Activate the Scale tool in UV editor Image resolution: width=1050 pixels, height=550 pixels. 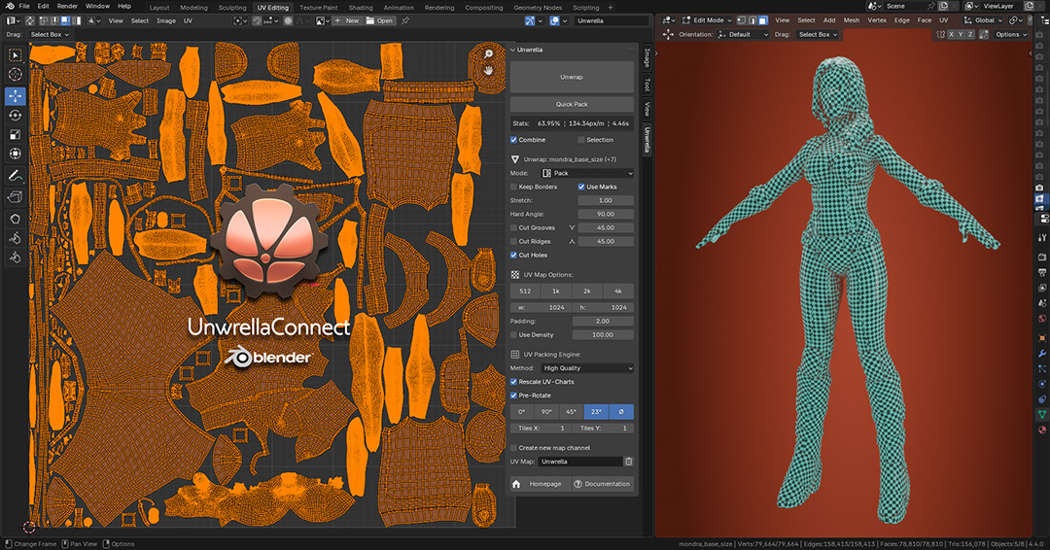[15, 135]
